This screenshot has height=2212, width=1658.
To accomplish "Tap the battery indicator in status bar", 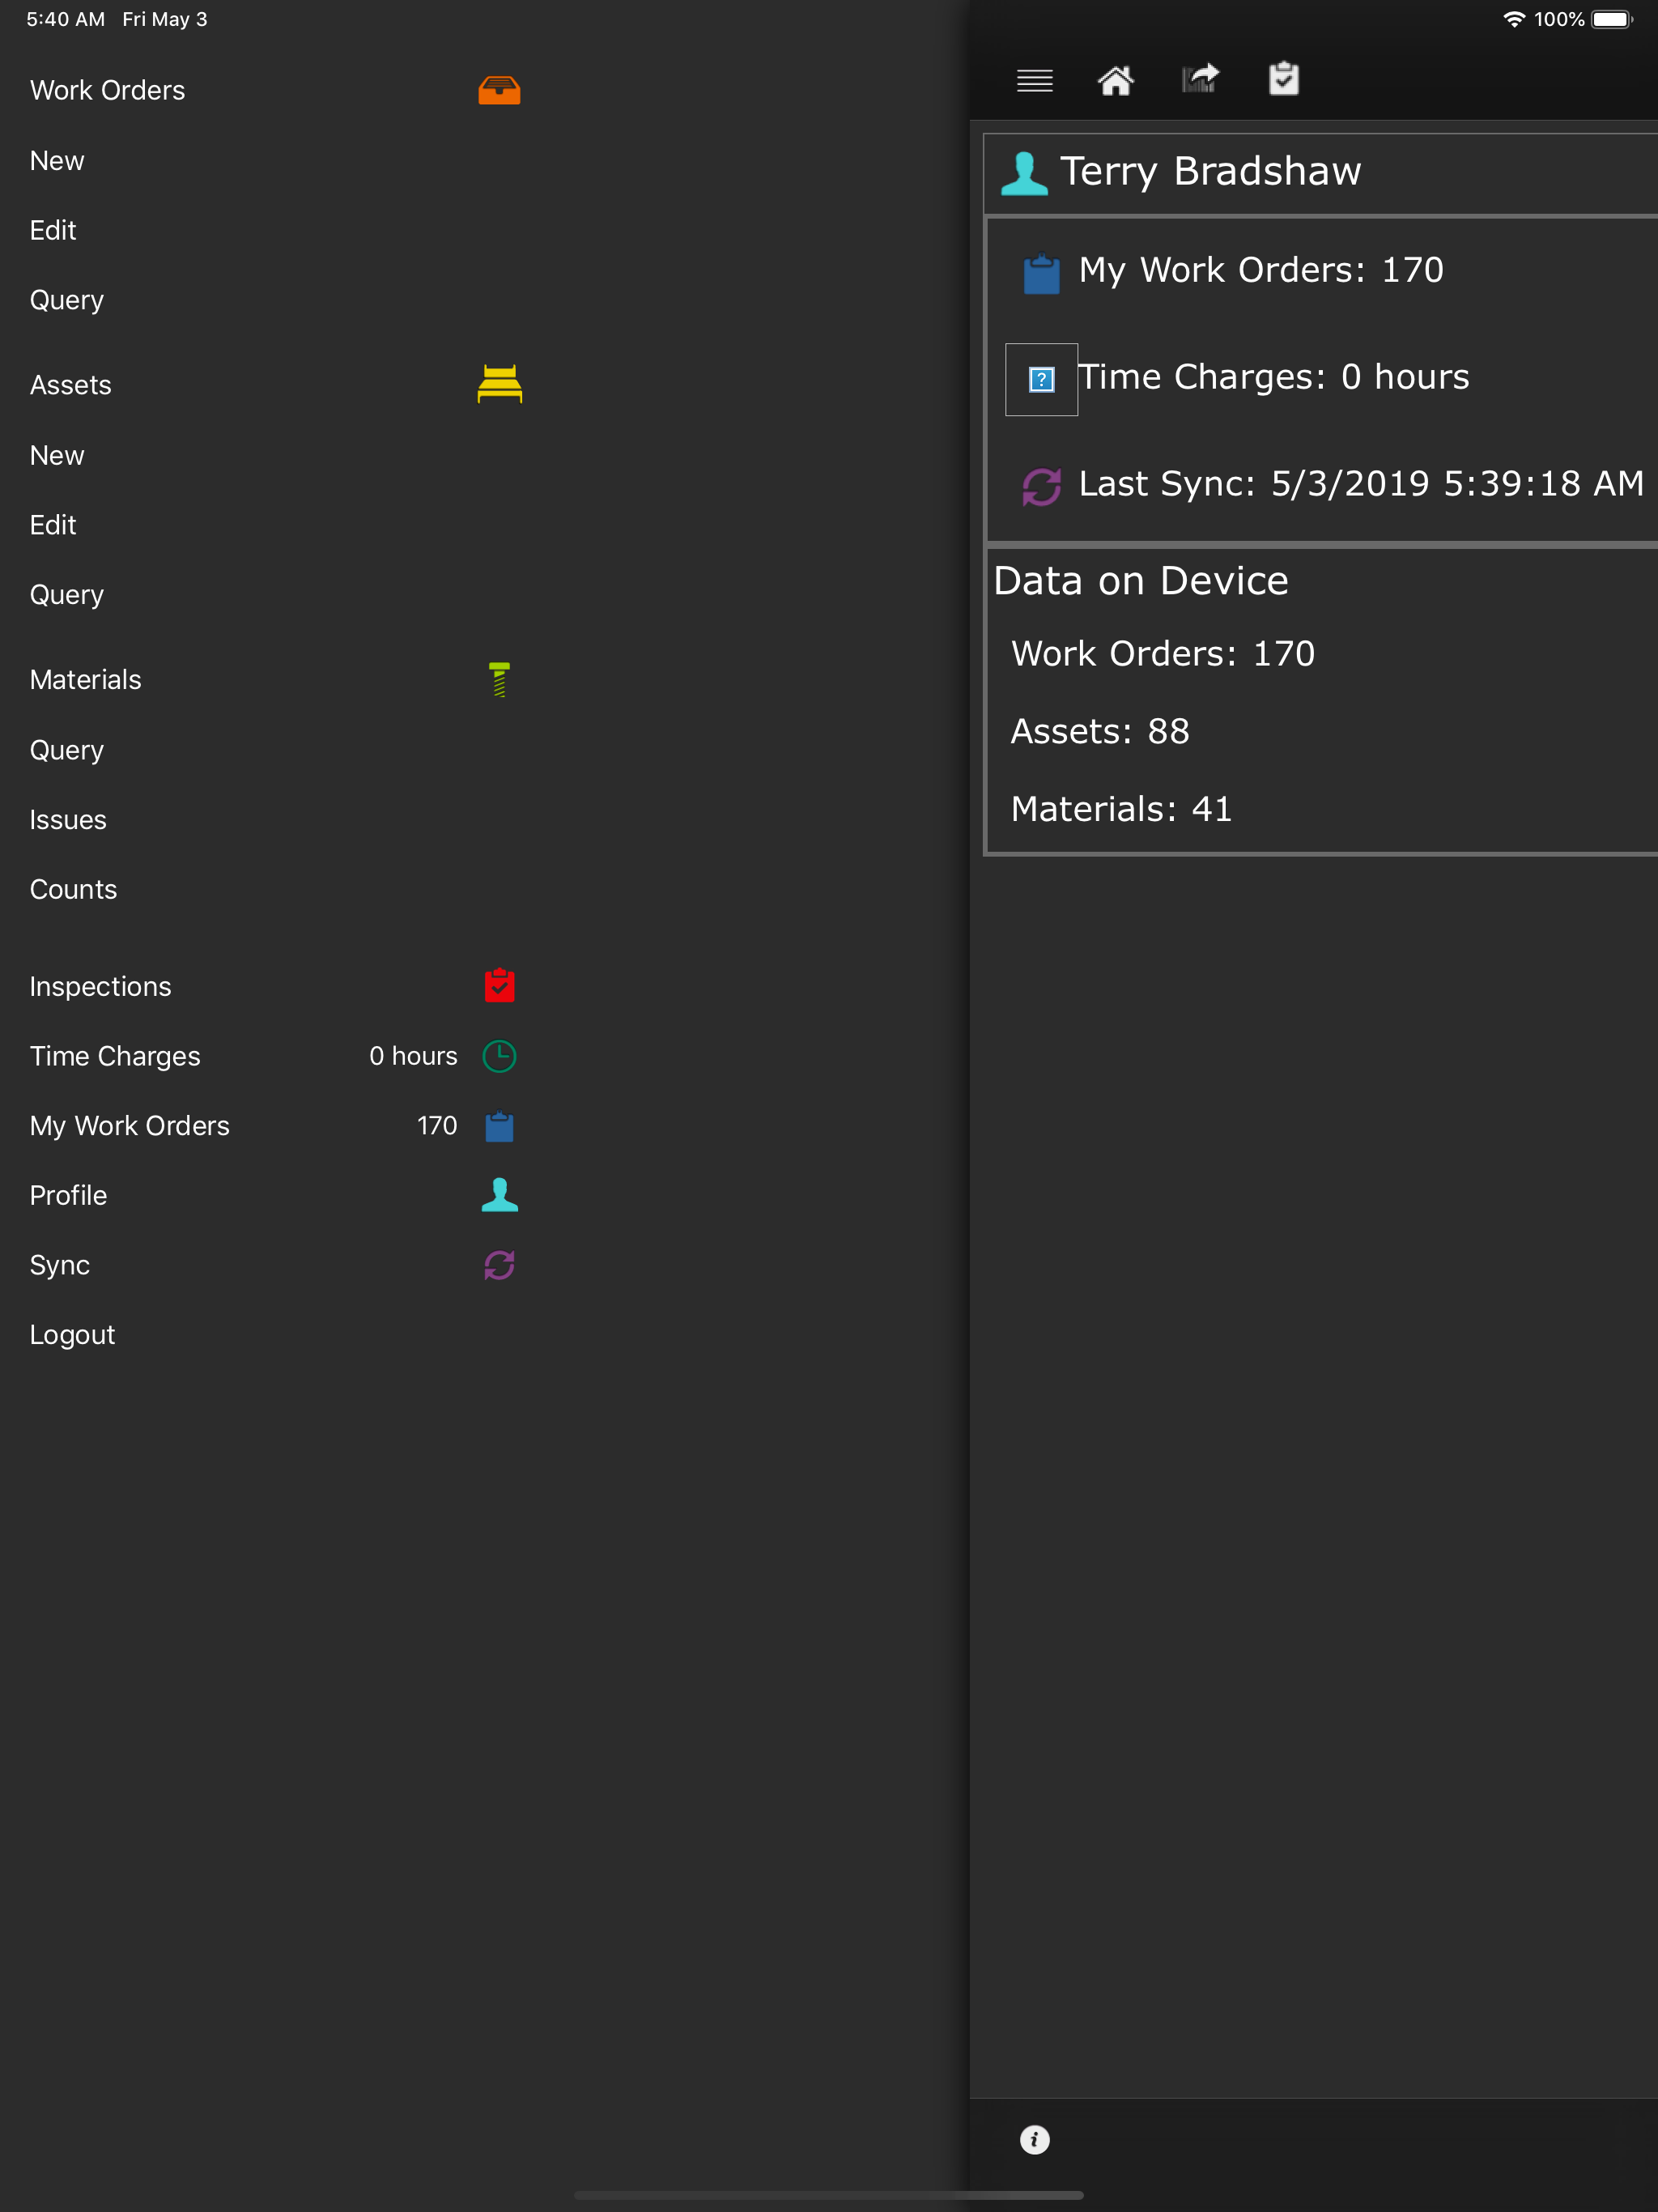I will [x=1612, y=19].
